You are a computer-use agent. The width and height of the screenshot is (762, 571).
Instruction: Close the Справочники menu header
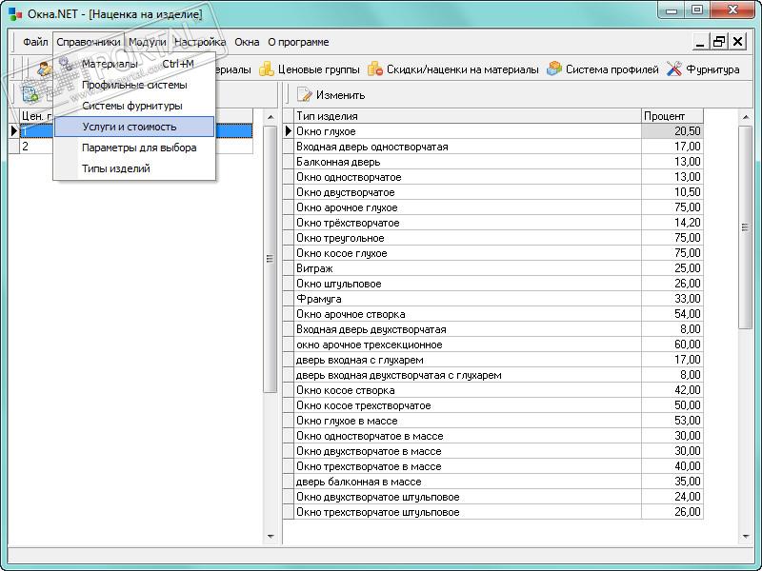[88, 42]
